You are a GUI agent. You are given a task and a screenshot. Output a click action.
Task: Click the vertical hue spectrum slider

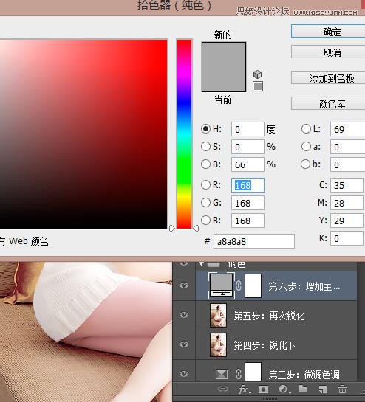pyautogui.click(x=184, y=134)
